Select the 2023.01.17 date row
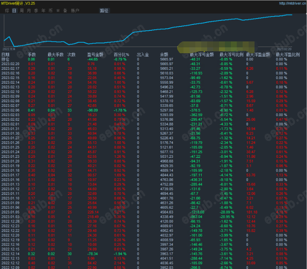 10,175
